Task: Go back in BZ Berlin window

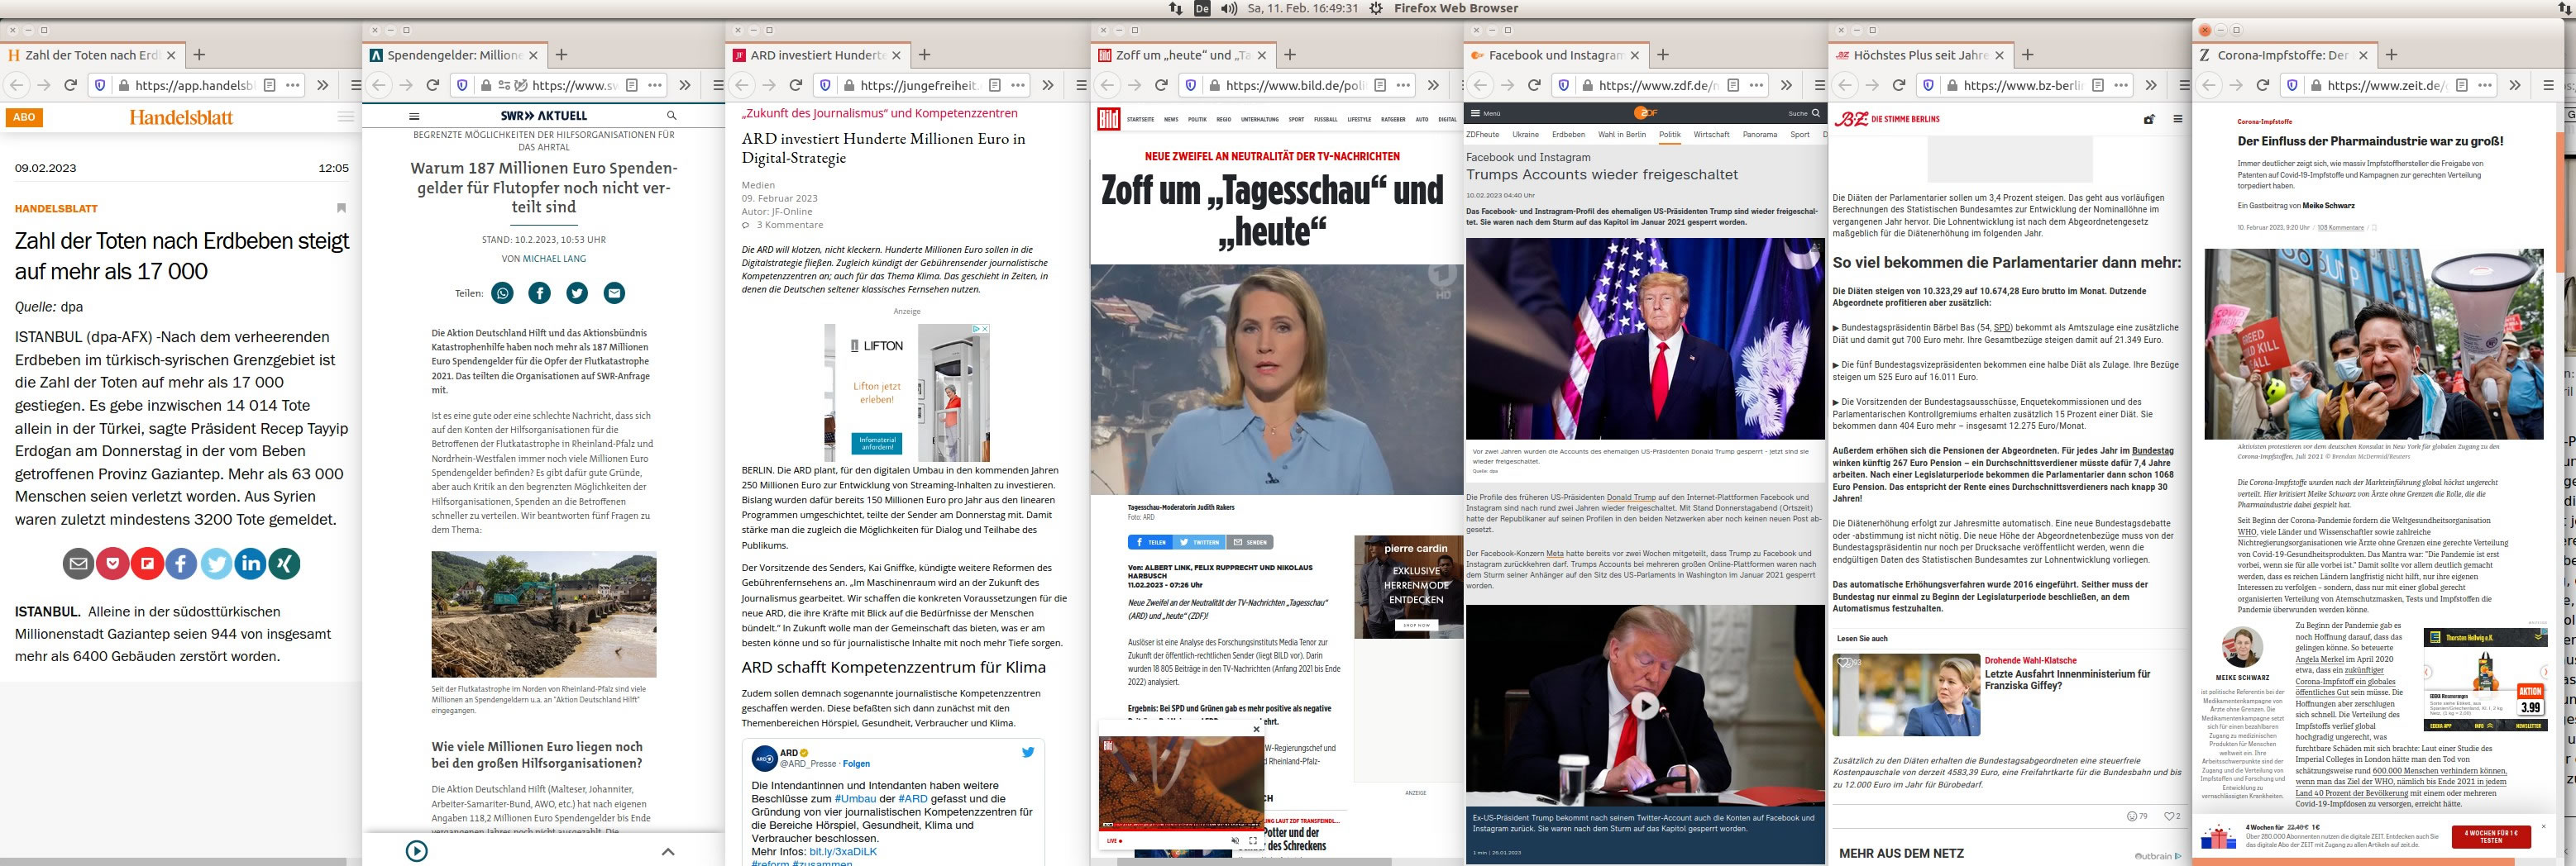Action: (1844, 85)
